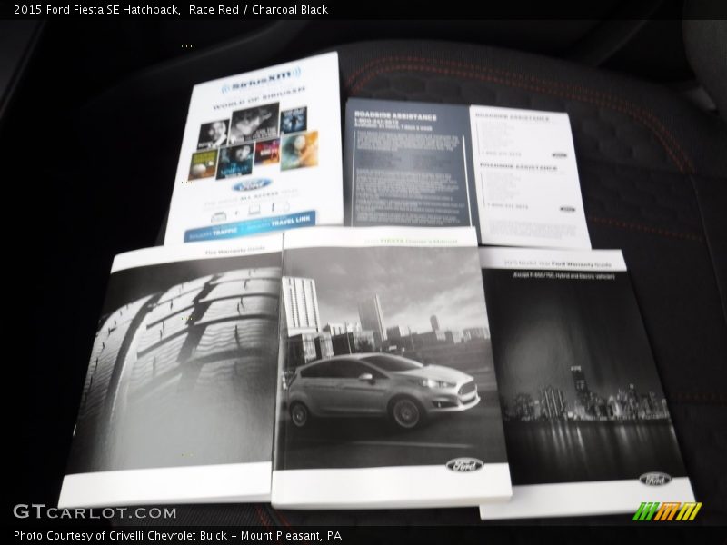Click the 'Race Red / Charcoal Black' caption text

258,9
